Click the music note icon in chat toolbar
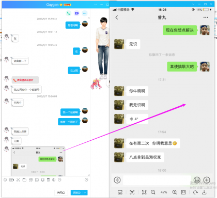217x198 pixels. (x=54, y=180)
